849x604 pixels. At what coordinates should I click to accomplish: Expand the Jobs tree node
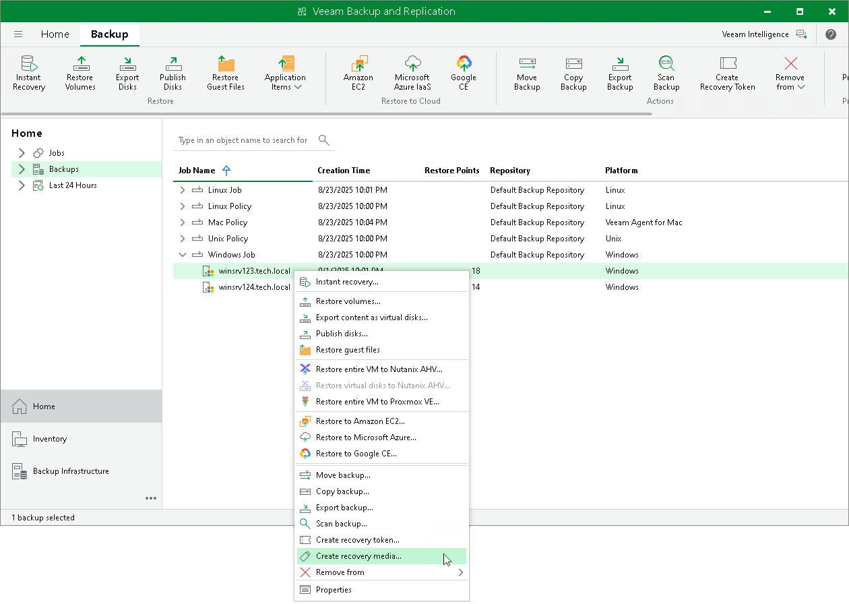click(22, 153)
